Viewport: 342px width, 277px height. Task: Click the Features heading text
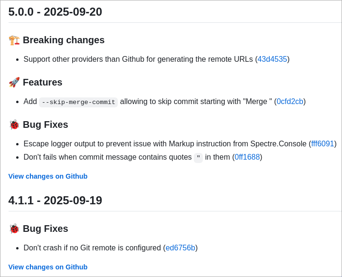pyautogui.click(x=43, y=83)
